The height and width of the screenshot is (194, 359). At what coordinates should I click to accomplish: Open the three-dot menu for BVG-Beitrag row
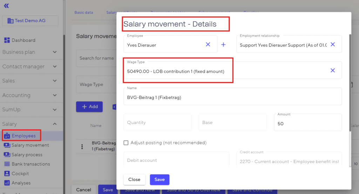(82, 146)
